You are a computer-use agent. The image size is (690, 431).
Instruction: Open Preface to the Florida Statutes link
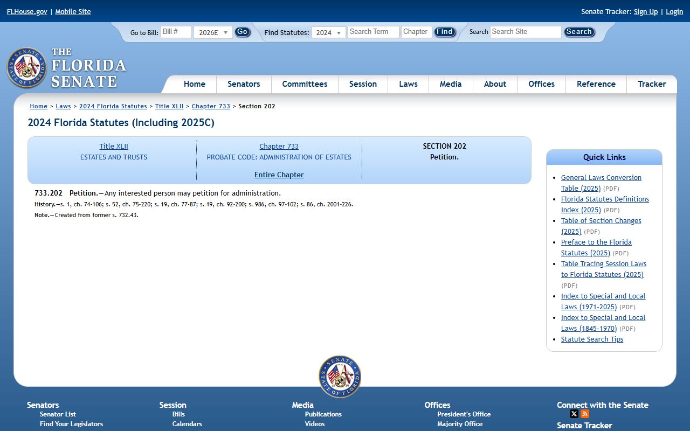596,247
